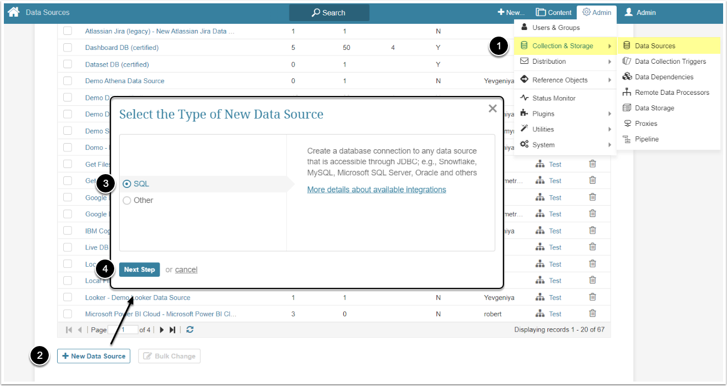Select Users & Groups menu item

point(556,28)
